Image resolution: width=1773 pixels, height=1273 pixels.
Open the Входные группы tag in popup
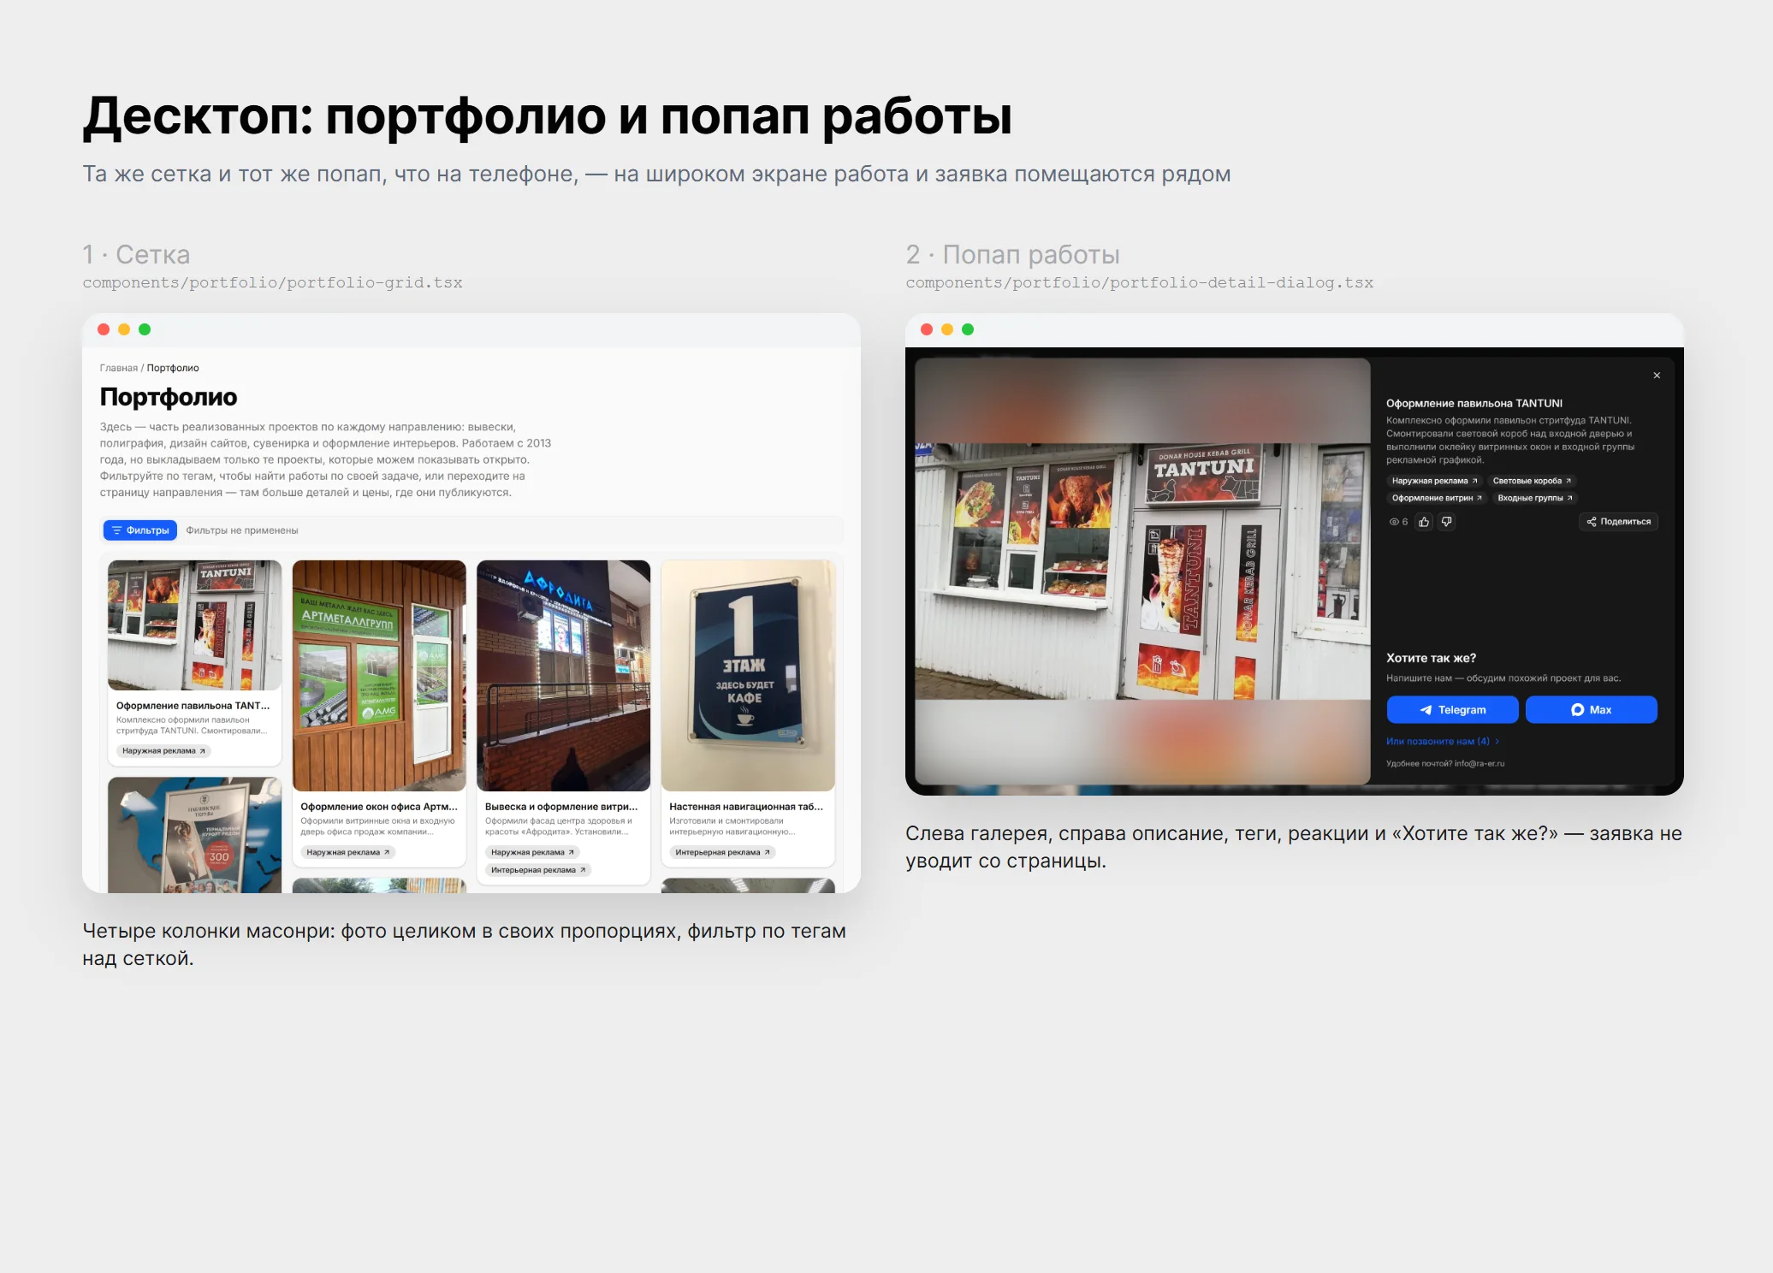point(1535,498)
